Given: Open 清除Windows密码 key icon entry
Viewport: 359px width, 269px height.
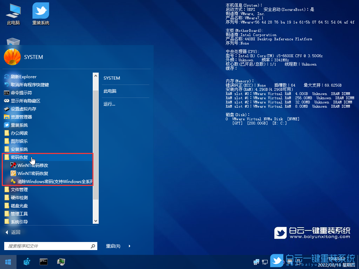Looking at the screenshot, I should click(x=53, y=181).
